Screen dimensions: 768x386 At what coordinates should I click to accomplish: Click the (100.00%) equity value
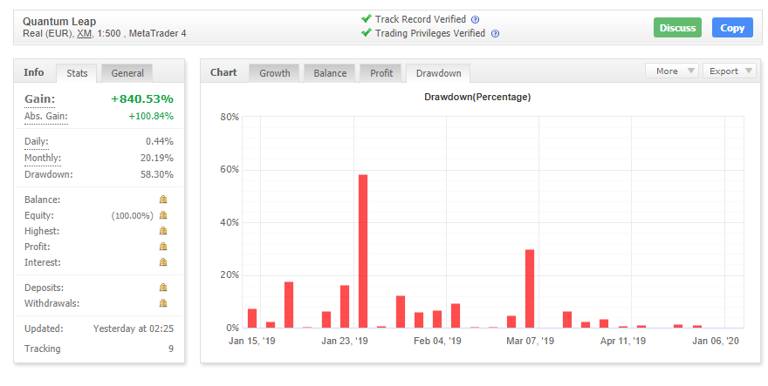coord(133,216)
